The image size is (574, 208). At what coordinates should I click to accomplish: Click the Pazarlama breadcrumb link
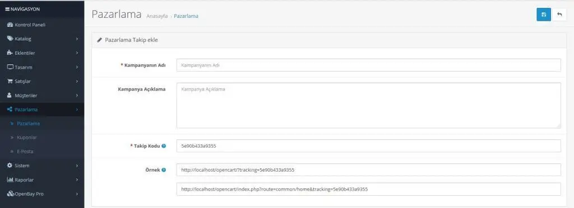point(186,16)
